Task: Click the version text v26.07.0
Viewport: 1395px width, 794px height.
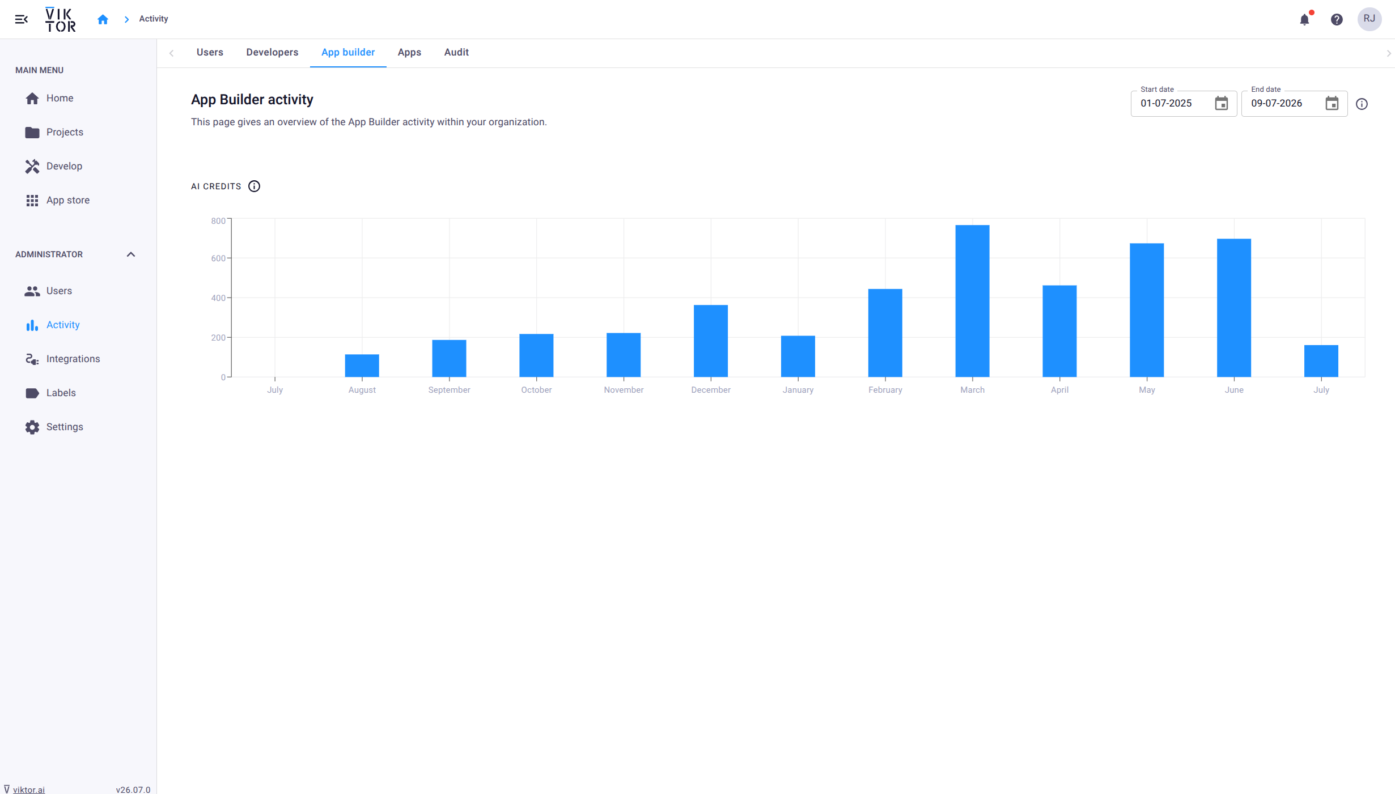Action: pyautogui.click(x=133, y=789)
